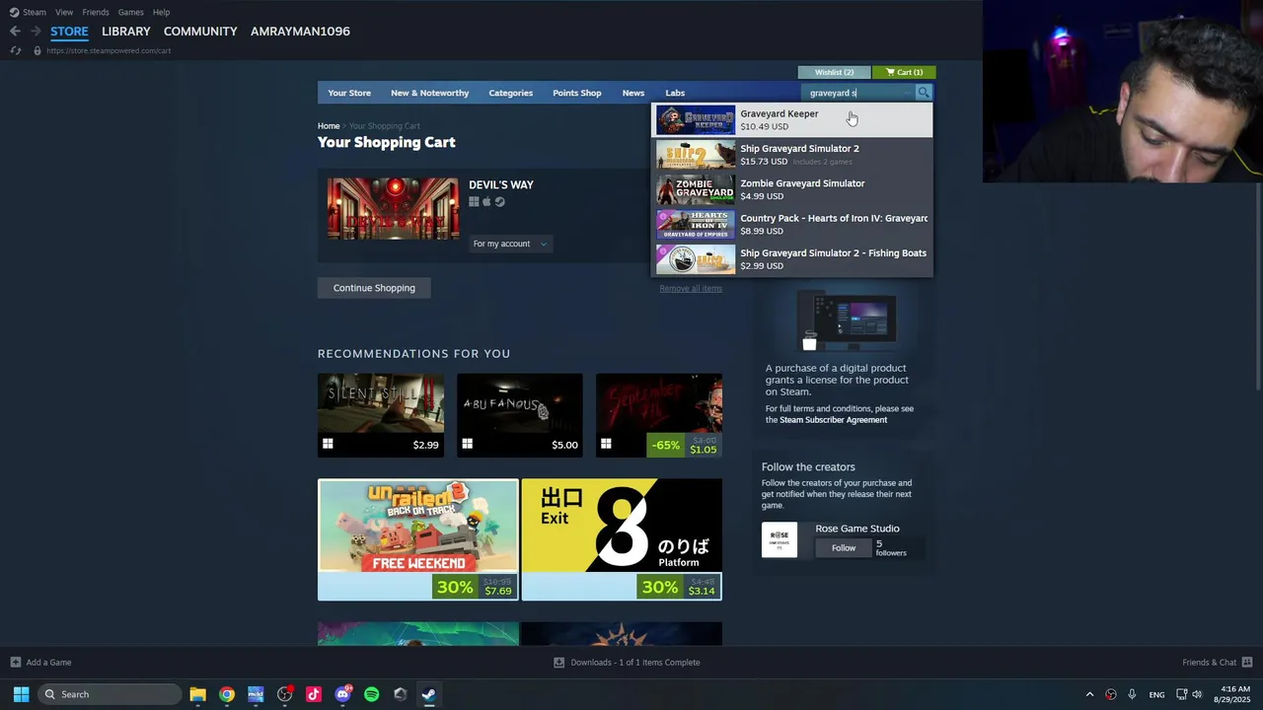
Task: Open Google Chrome from taskbar
Action: 227,694
